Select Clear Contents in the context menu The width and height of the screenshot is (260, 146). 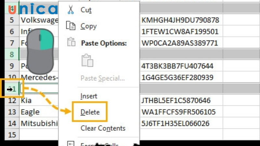click(x=103, y=128)
